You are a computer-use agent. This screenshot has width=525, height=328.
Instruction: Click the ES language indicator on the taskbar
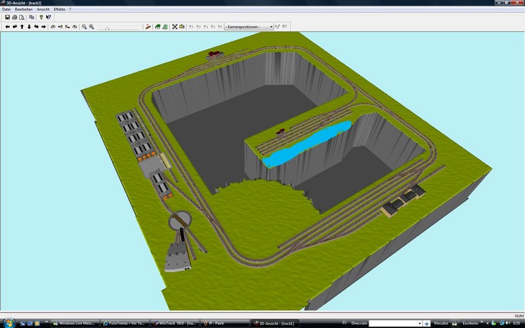tap(345, 323)
